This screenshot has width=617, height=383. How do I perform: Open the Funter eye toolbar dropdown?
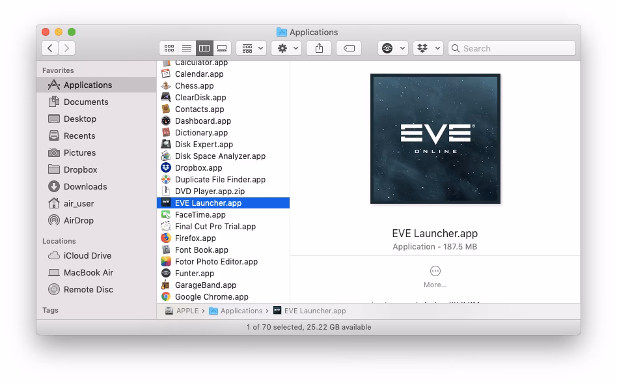pos(392,48)
